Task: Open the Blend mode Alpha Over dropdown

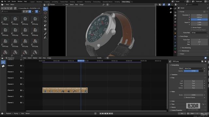Action: (194, 69)
